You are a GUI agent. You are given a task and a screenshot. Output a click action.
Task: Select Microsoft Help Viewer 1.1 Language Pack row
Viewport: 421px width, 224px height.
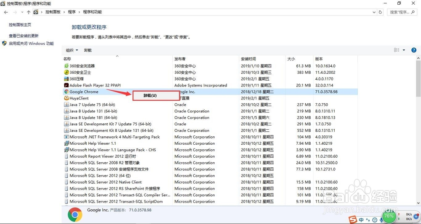[211, 150]
